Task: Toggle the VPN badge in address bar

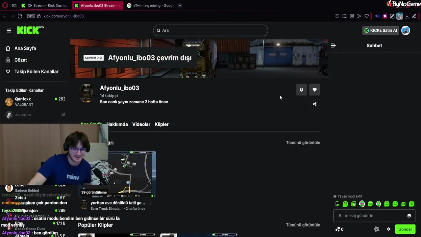Action: pyautogui.click(x=31, y=16)
